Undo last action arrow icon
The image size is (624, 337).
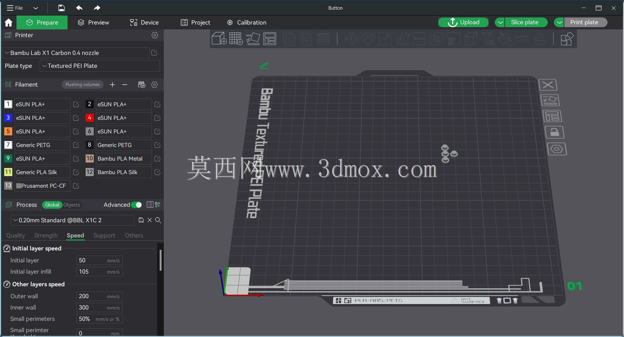[x=79, y=8]
